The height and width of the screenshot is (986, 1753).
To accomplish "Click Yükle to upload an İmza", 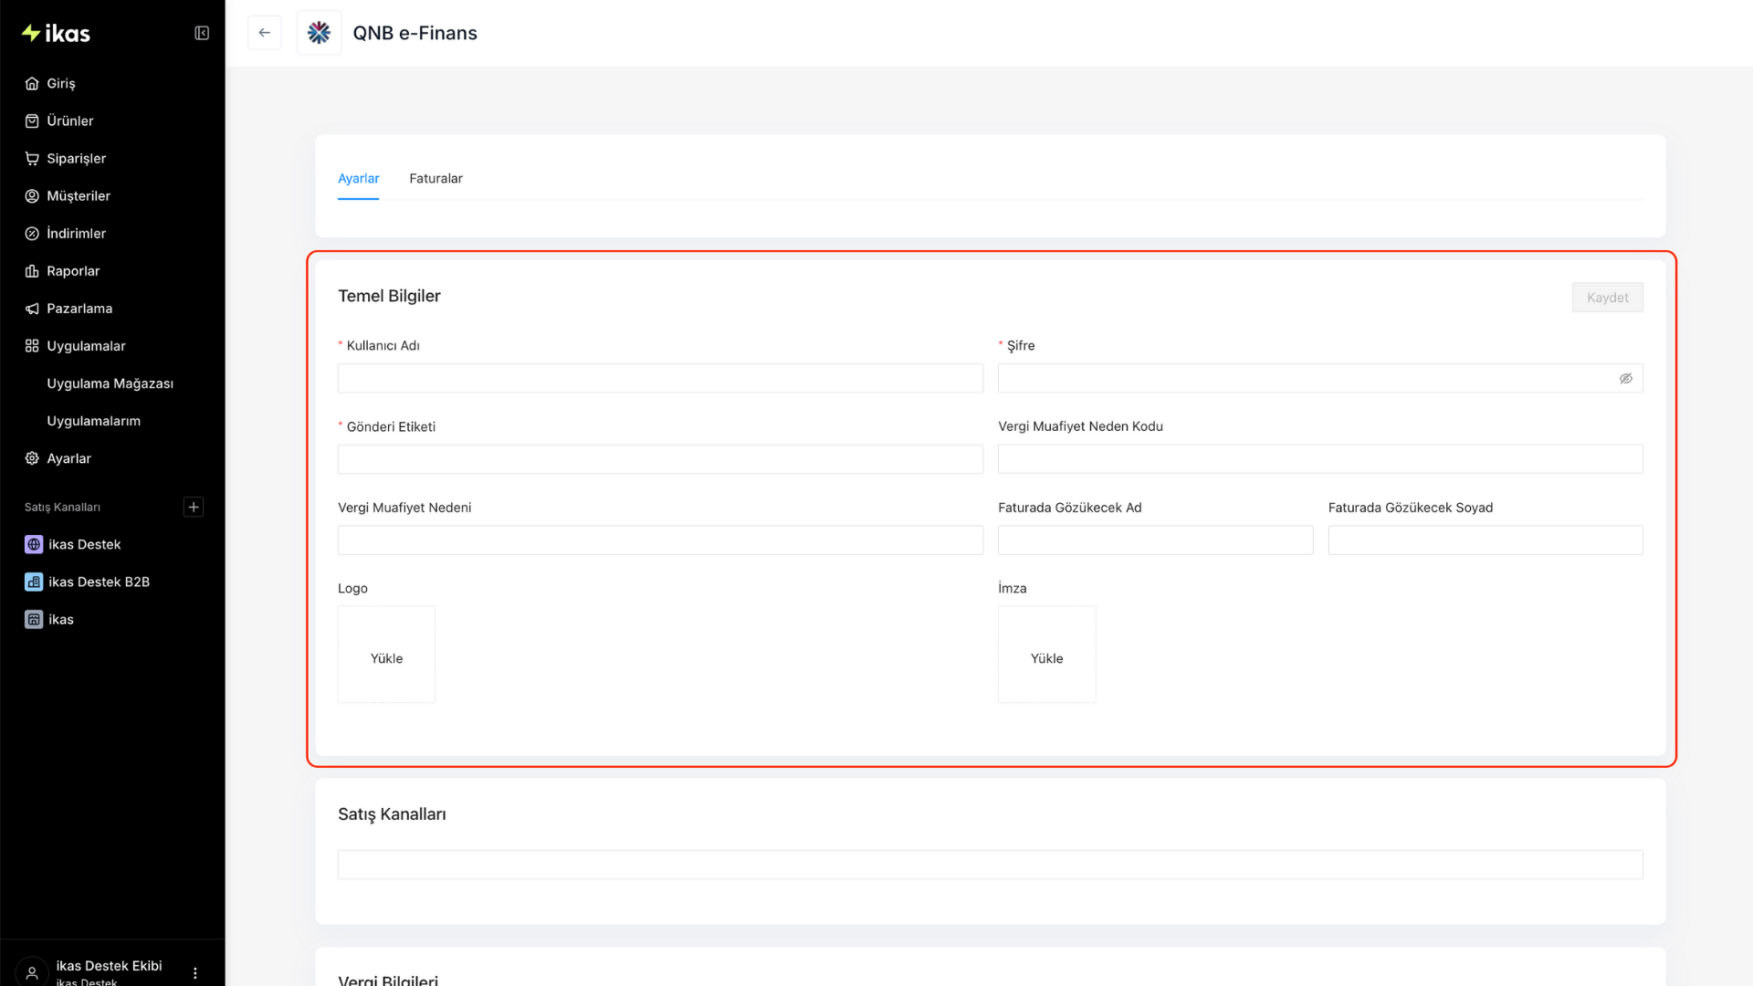I will (x=1046, y=655).
